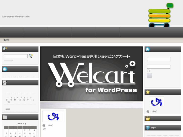The image size is (183, 137).
Task: Click the colorful shopping cart logo
Action: pyautogui.click(x=161, y=15)
